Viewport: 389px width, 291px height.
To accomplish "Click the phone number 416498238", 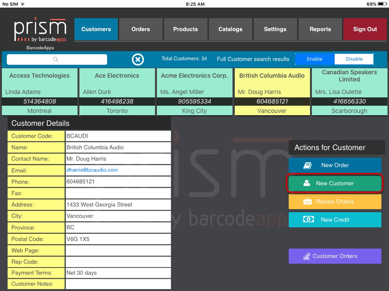I will pos(117,101).
